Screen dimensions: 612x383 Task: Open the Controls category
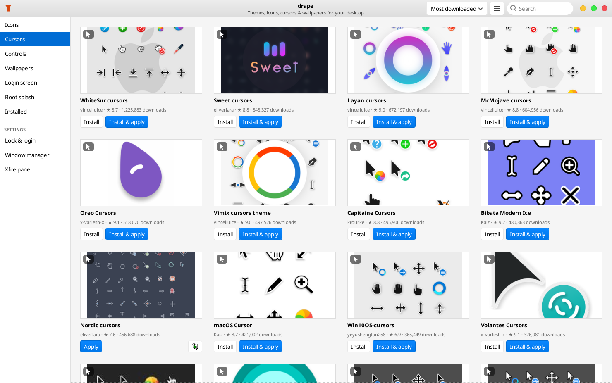(x=35, y=54)
